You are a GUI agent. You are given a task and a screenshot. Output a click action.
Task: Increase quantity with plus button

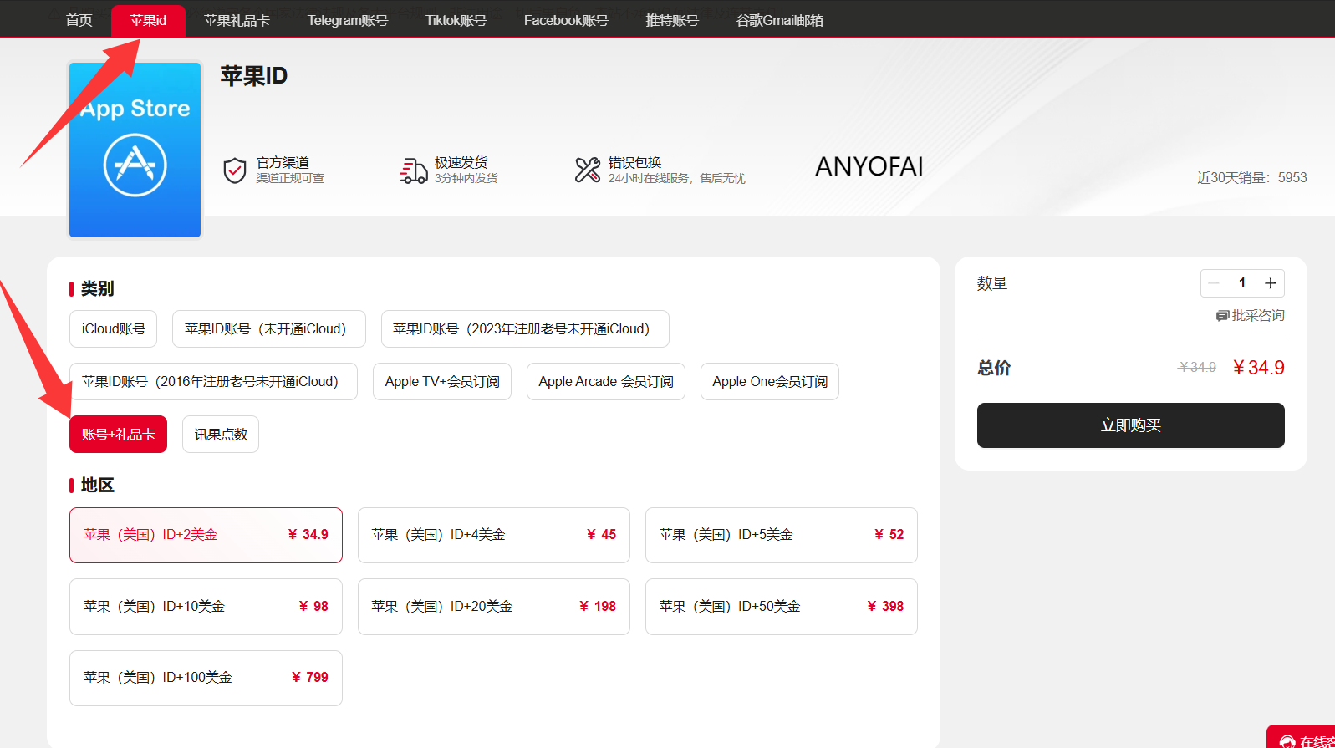click(1271, 283)
